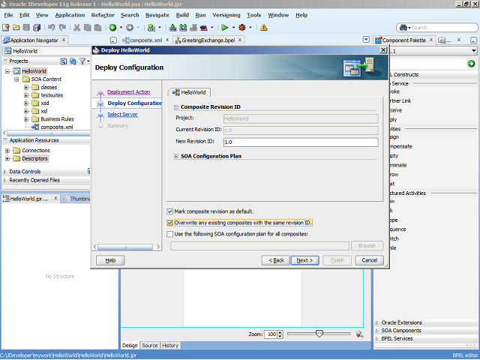Enable 'Use the following SOA configuration plan' checkbox
480x360 pixels.
pyautogui.click(x=170, y=234)
